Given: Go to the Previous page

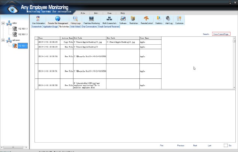Looking at the screenshot, I should (181, 146).
